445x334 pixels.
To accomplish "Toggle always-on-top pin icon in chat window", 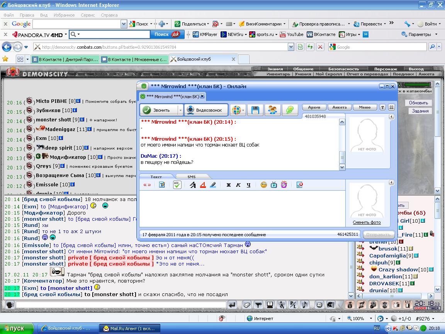I will (382, 107).
